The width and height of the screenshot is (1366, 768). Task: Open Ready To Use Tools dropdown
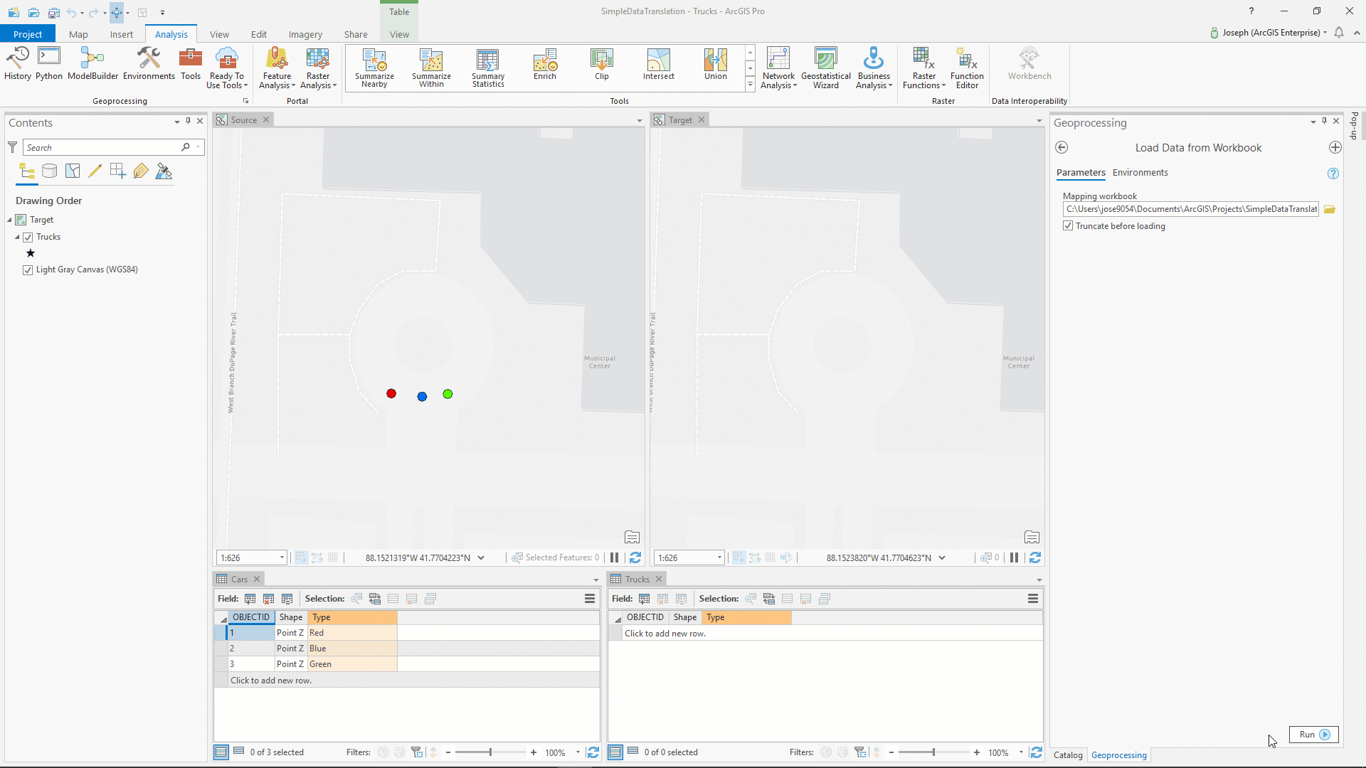pos(227,68)
